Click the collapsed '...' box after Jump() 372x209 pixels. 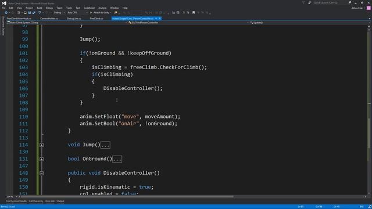click(x=105, y=145)
